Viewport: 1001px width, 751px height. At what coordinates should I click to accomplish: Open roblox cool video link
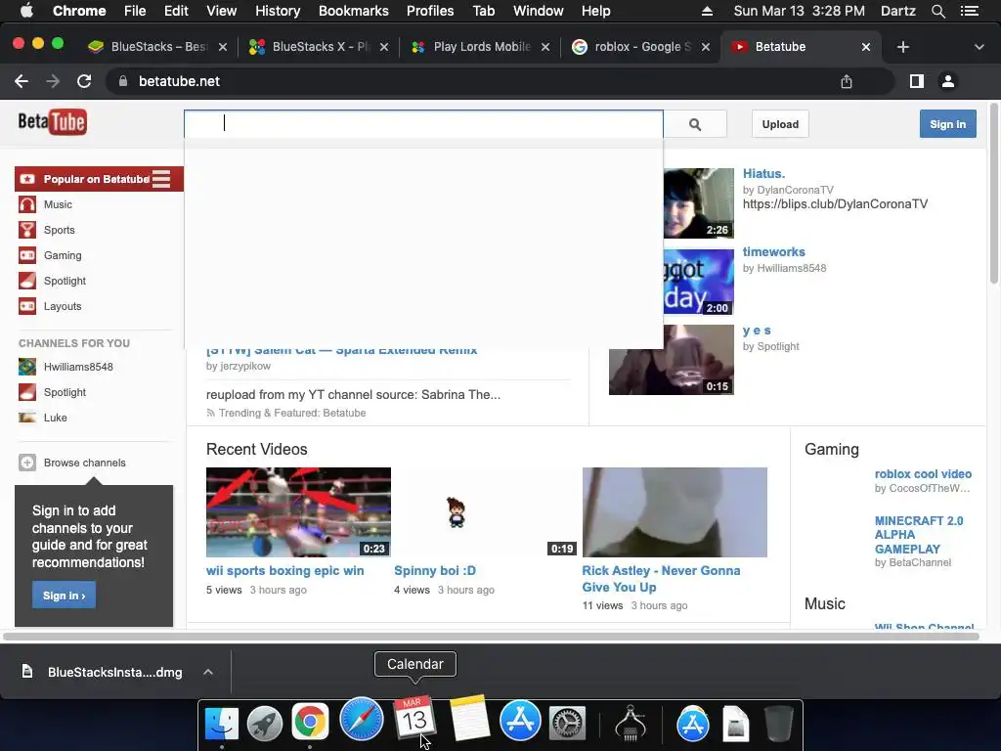coord(923,474)
